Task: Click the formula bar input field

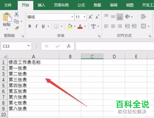Action: (115, 46)
